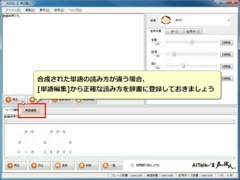This screenshot has height=180, width=240.
Task: Select the accent node above the first ド character
Action: tap(19, 142)
